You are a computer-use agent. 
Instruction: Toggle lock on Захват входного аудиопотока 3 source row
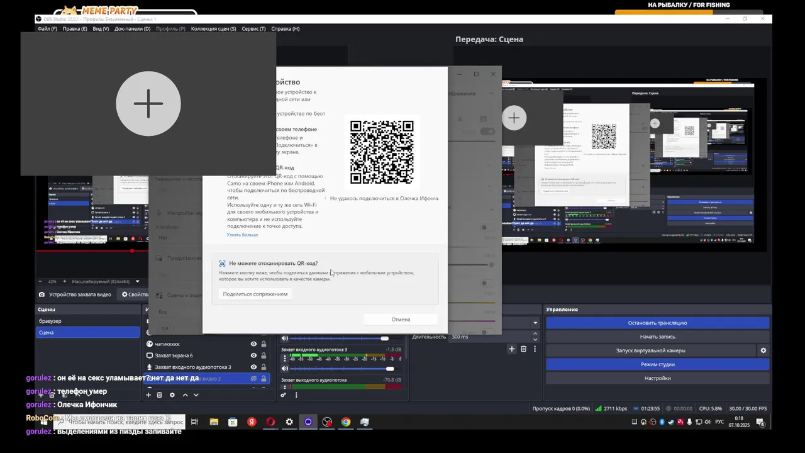coord(264,367)
